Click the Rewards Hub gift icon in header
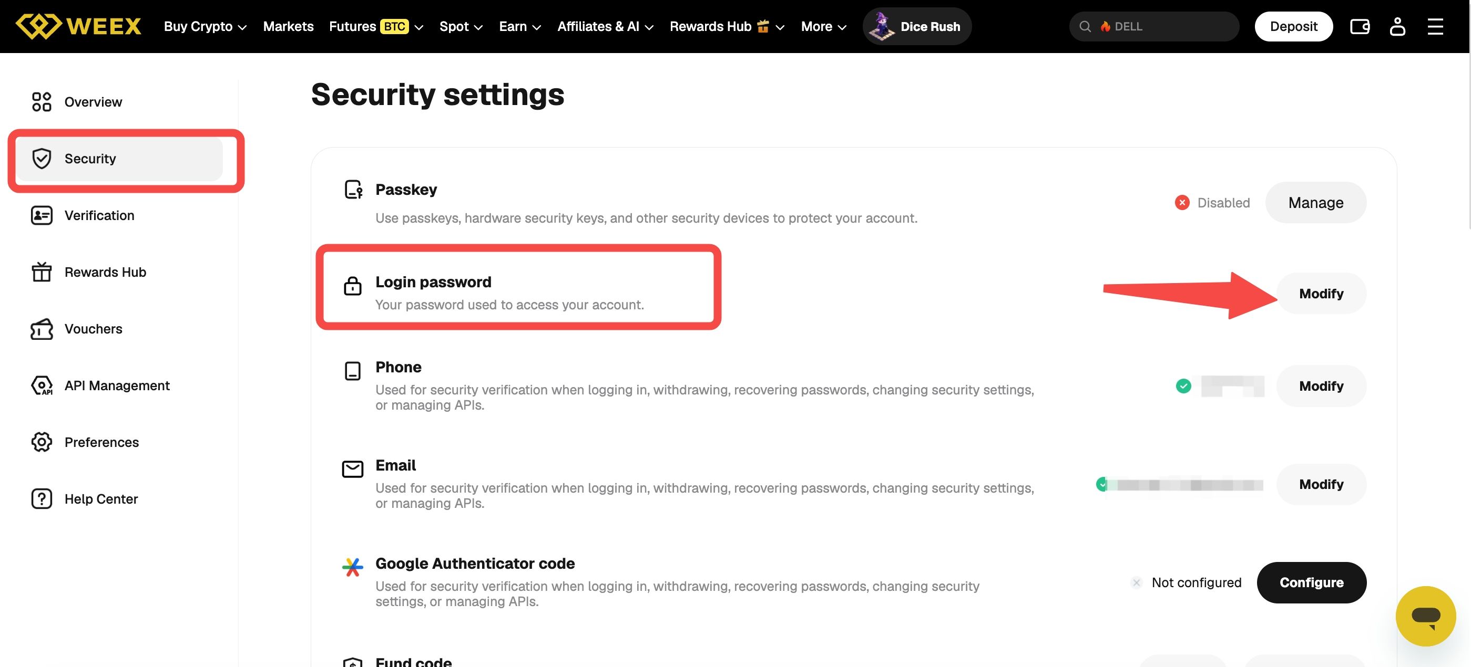The width and height of the screenshot is (1471, 667). pyautogui.click(x=763, y=26)
